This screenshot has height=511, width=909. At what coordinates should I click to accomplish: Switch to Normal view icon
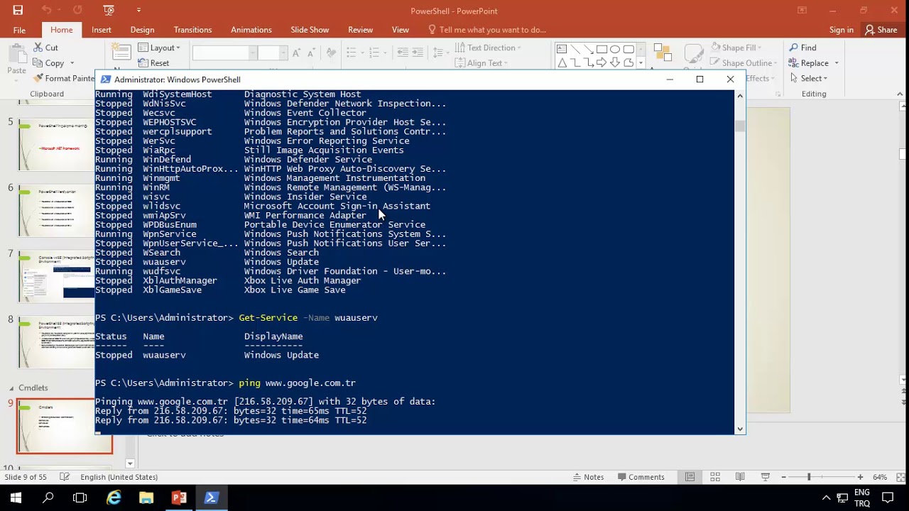[690, 477]
